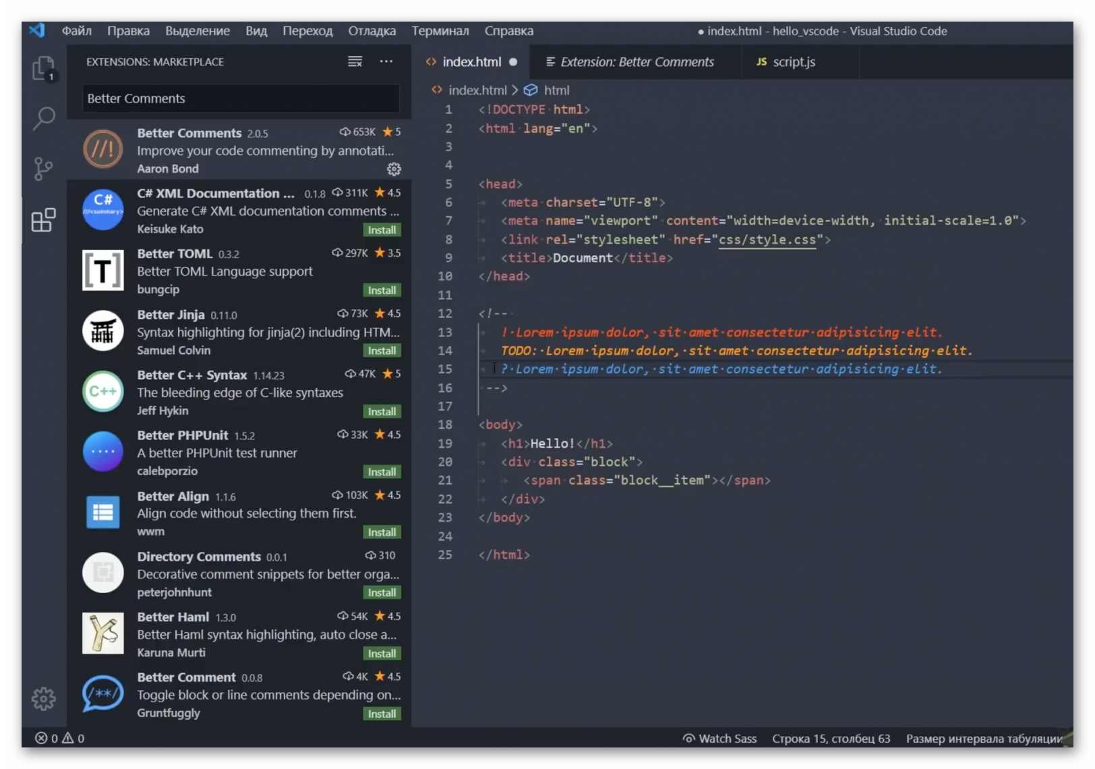Install Better TOML extension
This screenshot has width=1095, height=769.
tap(382, 290)
